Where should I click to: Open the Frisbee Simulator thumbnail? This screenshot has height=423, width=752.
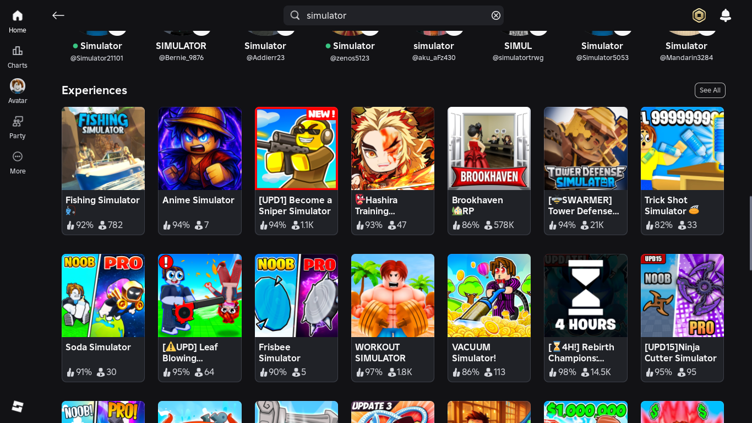coord(296,296)
